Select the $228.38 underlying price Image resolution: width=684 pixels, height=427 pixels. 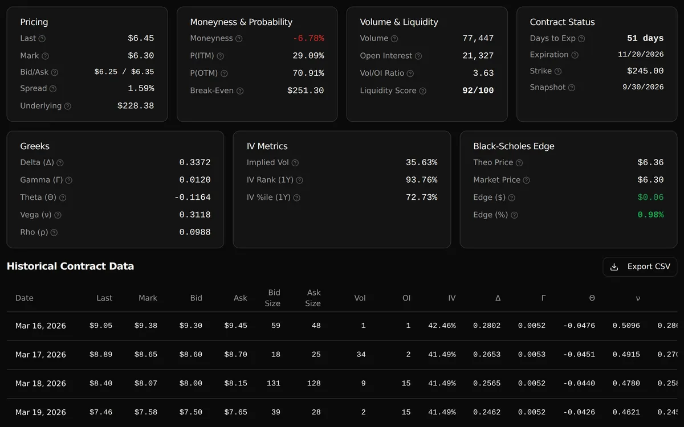pyautogui.click(x=136, y=106)
